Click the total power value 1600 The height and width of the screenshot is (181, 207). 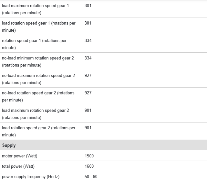(x=89, y=166)
